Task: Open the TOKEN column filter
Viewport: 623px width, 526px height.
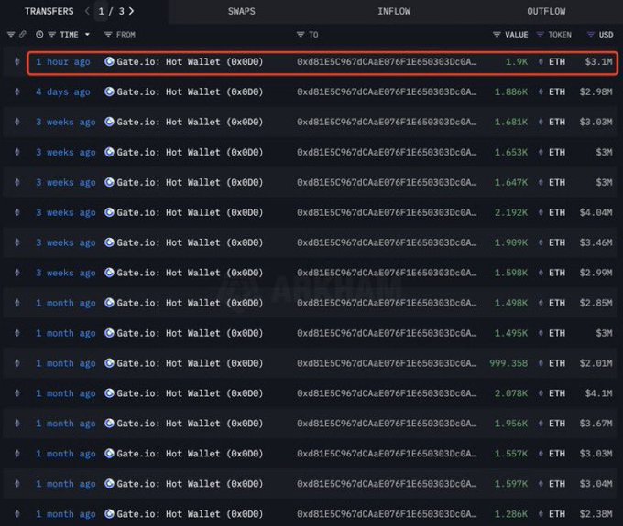Action: 540,35
